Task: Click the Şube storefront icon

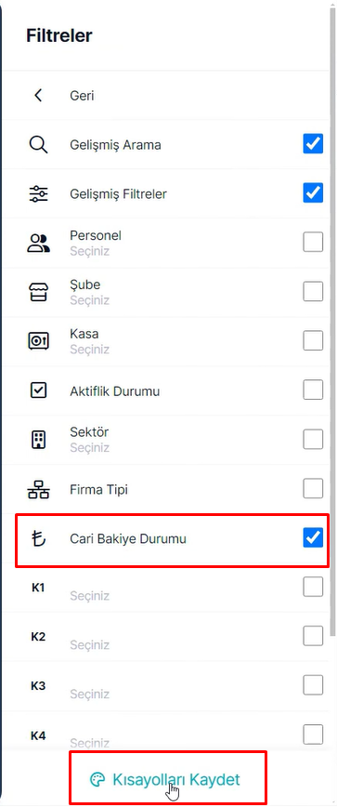Action: (x=38, y=292)
